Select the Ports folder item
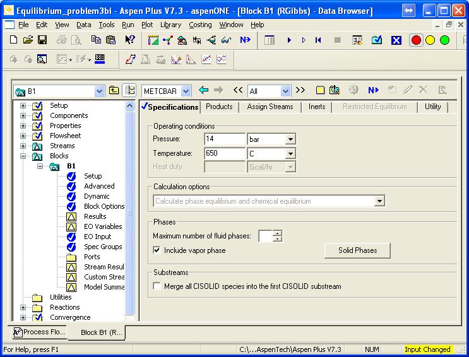Viewport: 469px width, 357px height. click(92, 257)
